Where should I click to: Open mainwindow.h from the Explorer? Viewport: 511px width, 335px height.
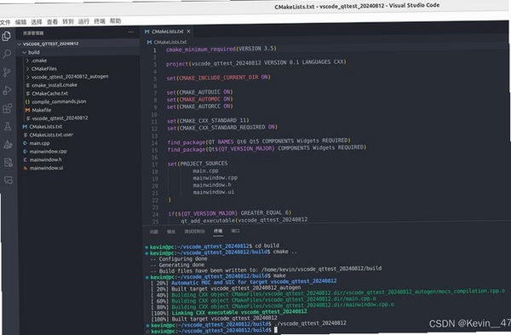pyautogui.click(x=46, y=160)
